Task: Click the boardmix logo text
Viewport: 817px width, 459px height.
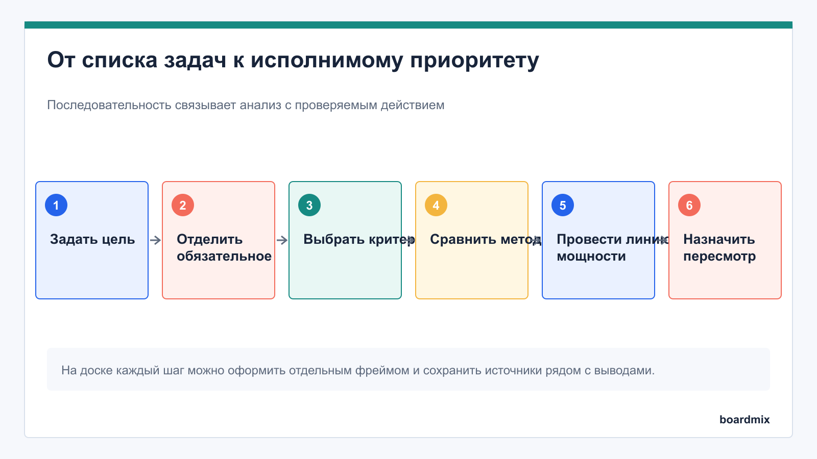Action: click(744, 419)
